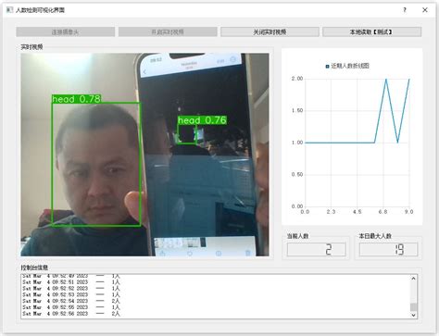The image size is (439, 336).
Task: Click log line 09:52:55 showing 1人
Action: pos(71,307)
